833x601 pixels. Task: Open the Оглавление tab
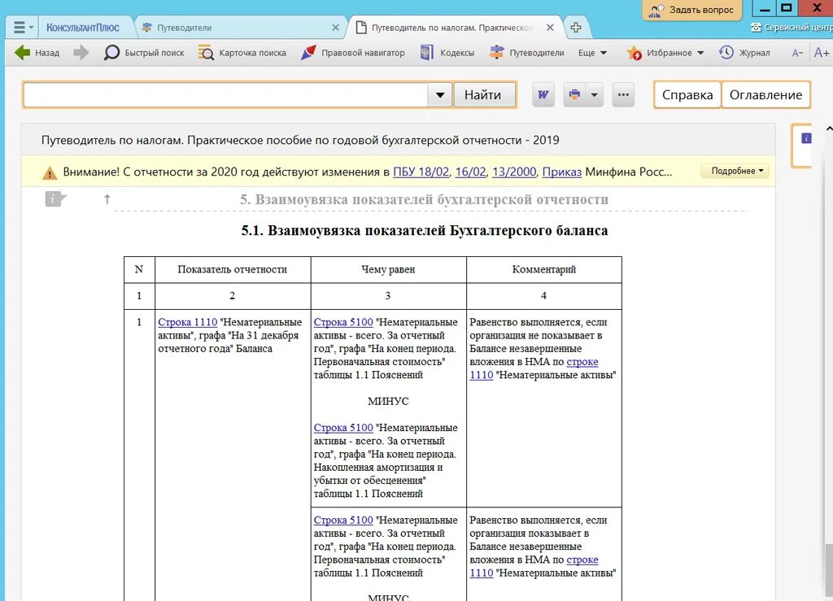pyautogui.click(x=765, y=95)
